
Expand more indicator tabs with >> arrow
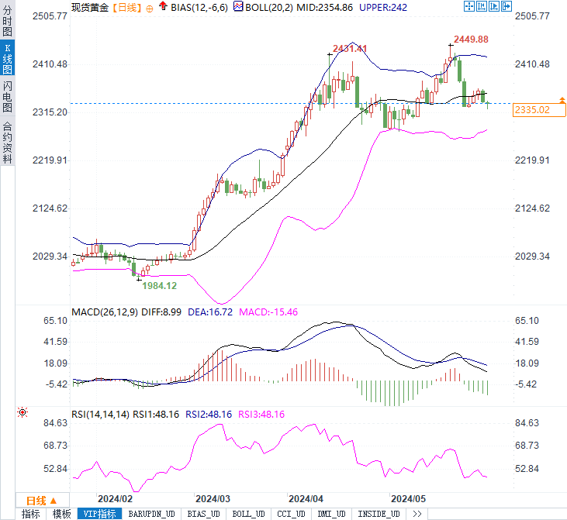click(x=417, y=514)
